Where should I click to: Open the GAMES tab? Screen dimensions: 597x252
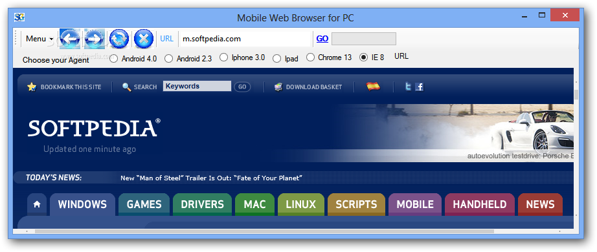coord(144,204)
